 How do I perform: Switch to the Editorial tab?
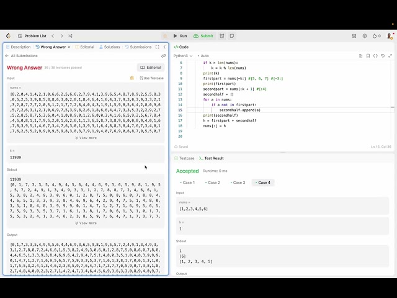pyautogui.click(x=84, y=47)
